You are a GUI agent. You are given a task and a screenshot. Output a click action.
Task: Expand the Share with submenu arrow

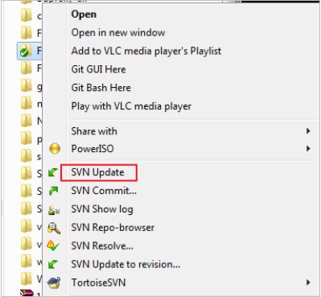tap(308, 131)
